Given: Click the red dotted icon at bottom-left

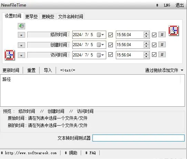Looking at the screenshot, I should [10, 55].
